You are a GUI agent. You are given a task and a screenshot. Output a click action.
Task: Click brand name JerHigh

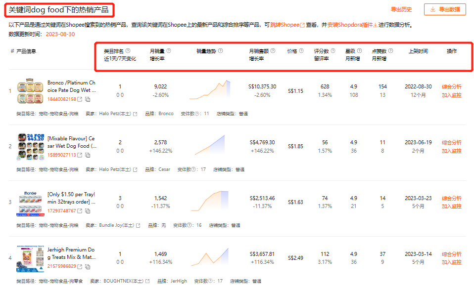pyautogui.click(x=179, y=281)
